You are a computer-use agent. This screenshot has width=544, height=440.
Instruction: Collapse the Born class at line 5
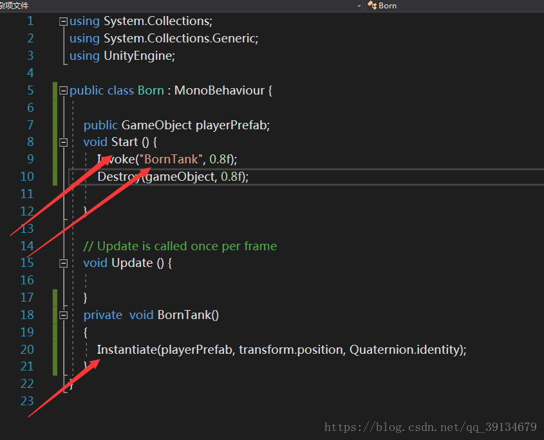[63, 91]
